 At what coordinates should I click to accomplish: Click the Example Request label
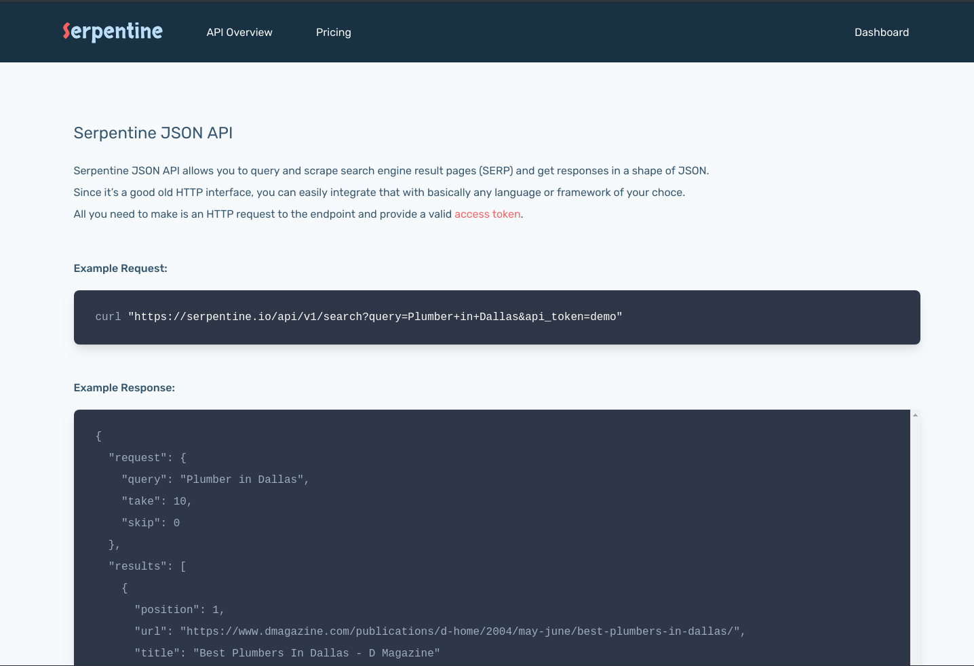point(121,269)
